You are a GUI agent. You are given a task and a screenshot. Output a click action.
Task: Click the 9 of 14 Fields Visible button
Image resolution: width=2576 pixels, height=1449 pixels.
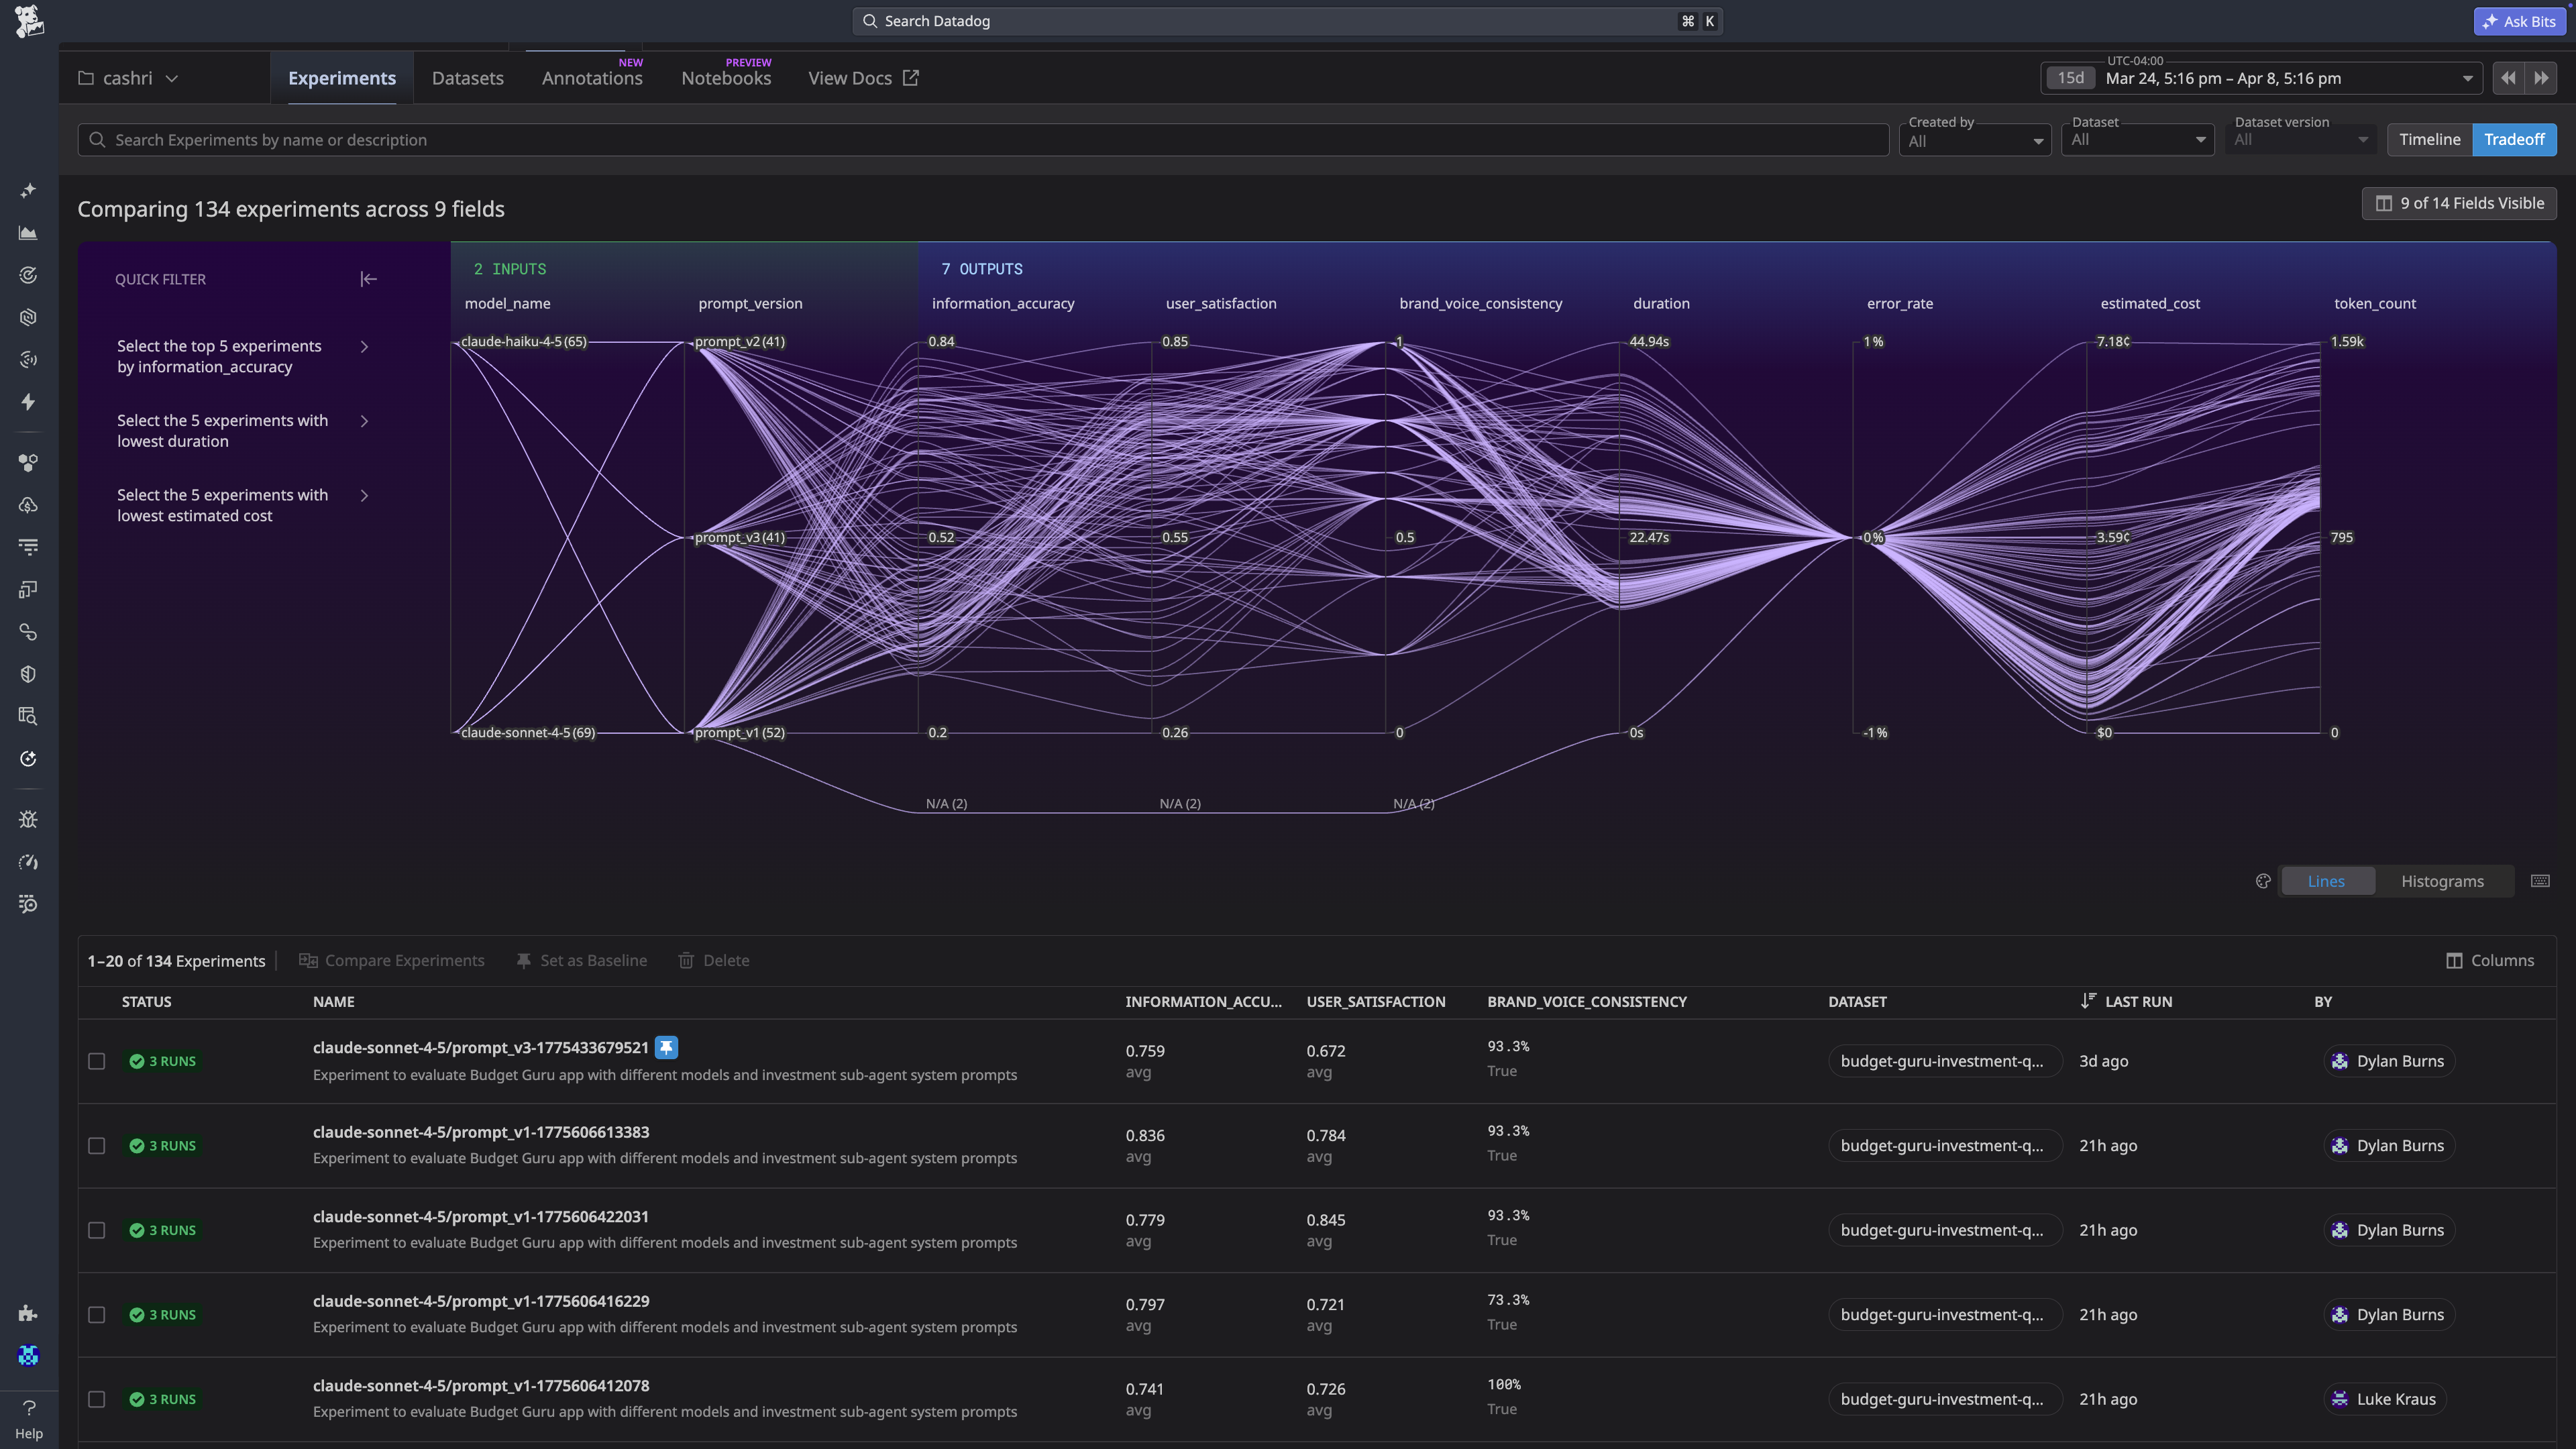(x=2459, y=203)
